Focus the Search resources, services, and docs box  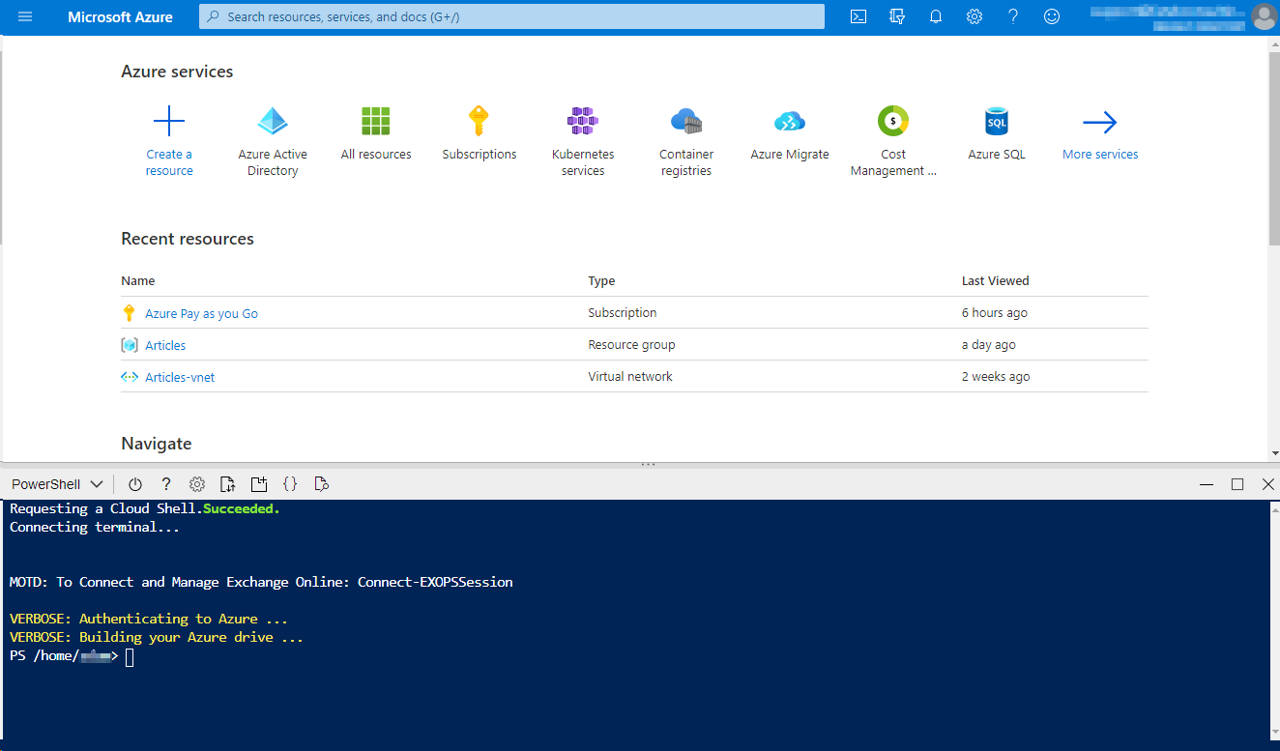click(511, 16)
